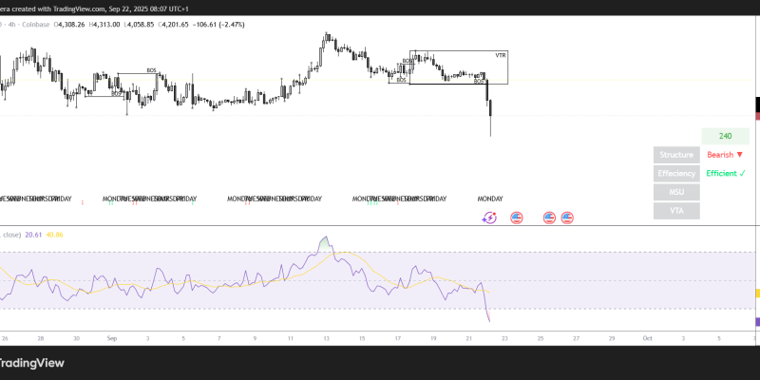Click the rightmost US flag event icon
760x380 pixels.
point(567,218)
